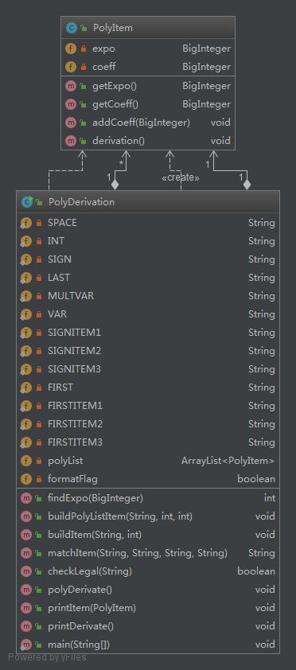Screen dimensions: 296x670
Task: Select the printDerivate() method
Action: (148, 626)
